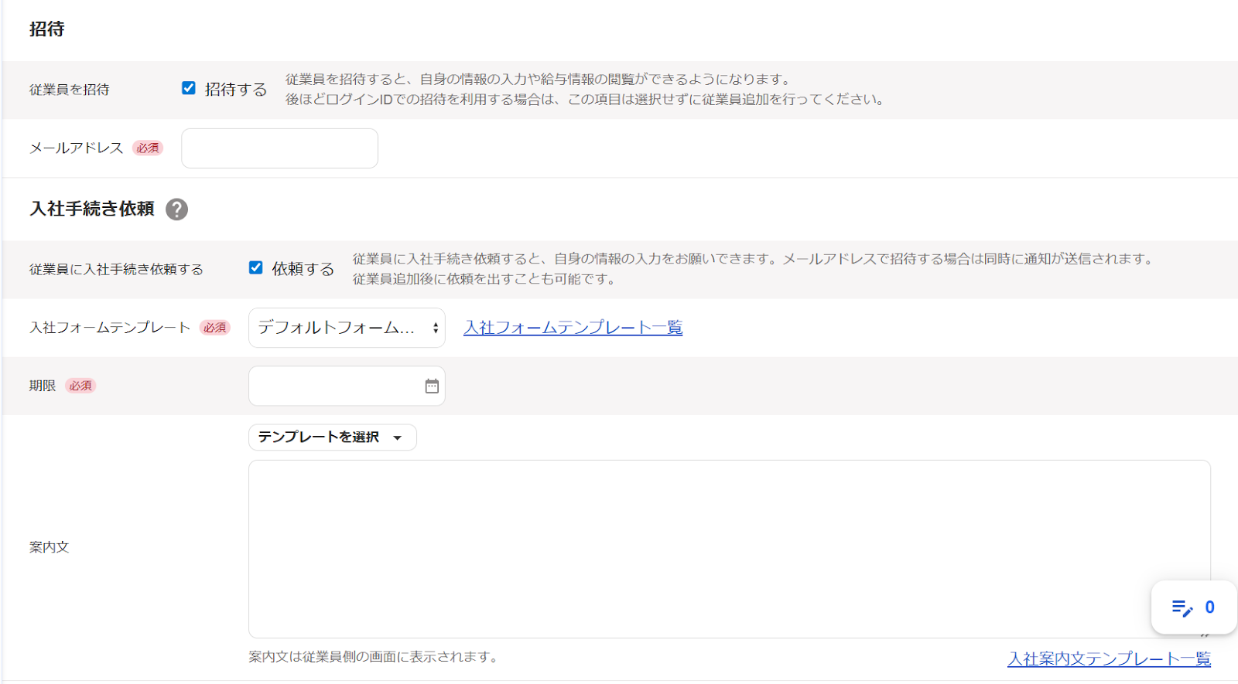Click the 入社フォームテンプレート field label
Viewport: 1238px width, 684px height.
pos(110,328)
